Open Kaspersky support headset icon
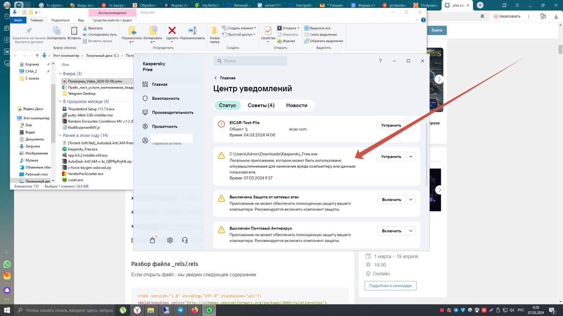The width and height of the screenshot is (563, 316). click(185, 240)
